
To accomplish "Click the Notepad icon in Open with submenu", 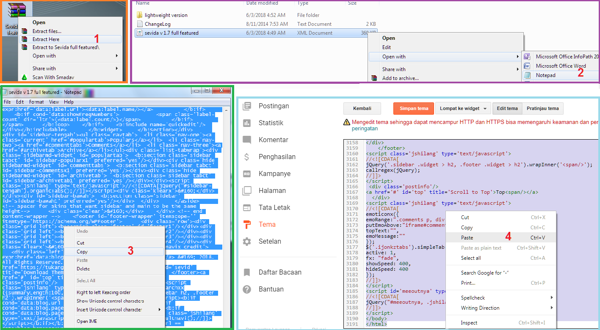I will pyautogui.click(x=527, y=75).
